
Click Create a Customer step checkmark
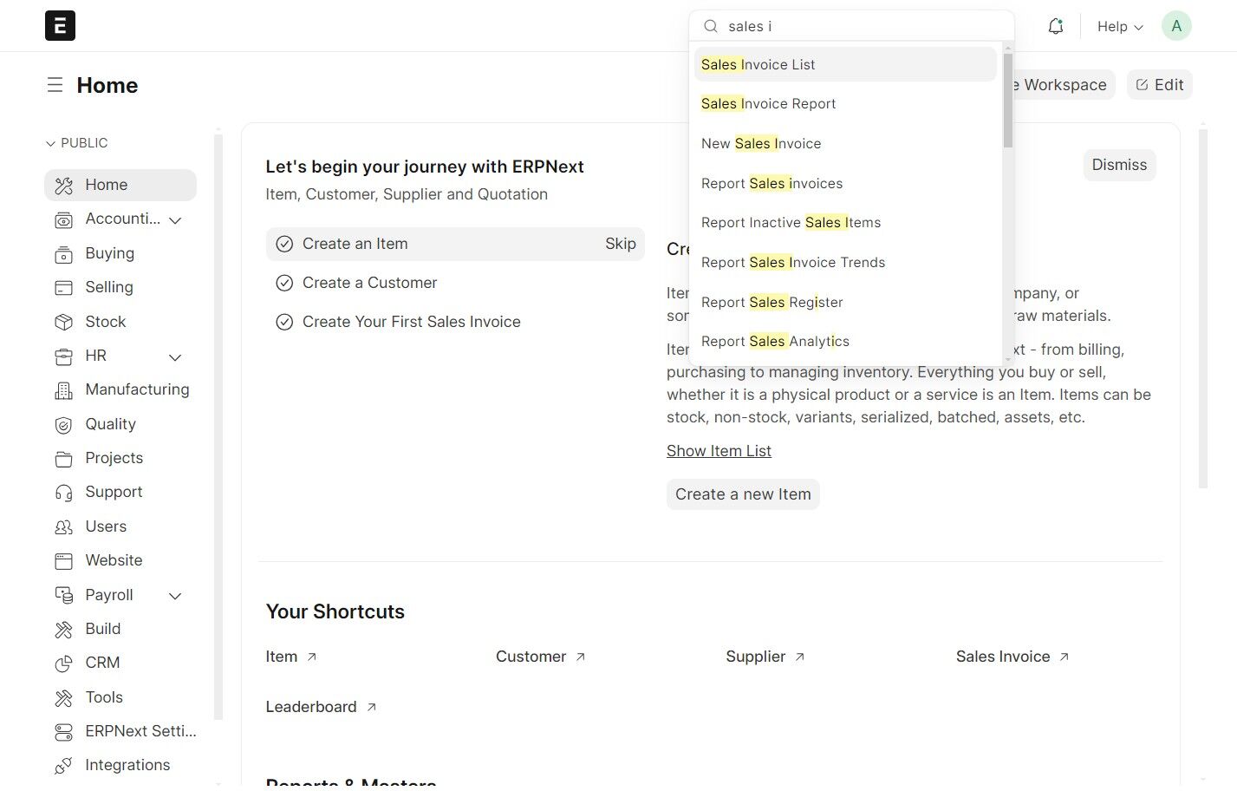[284, 283]
